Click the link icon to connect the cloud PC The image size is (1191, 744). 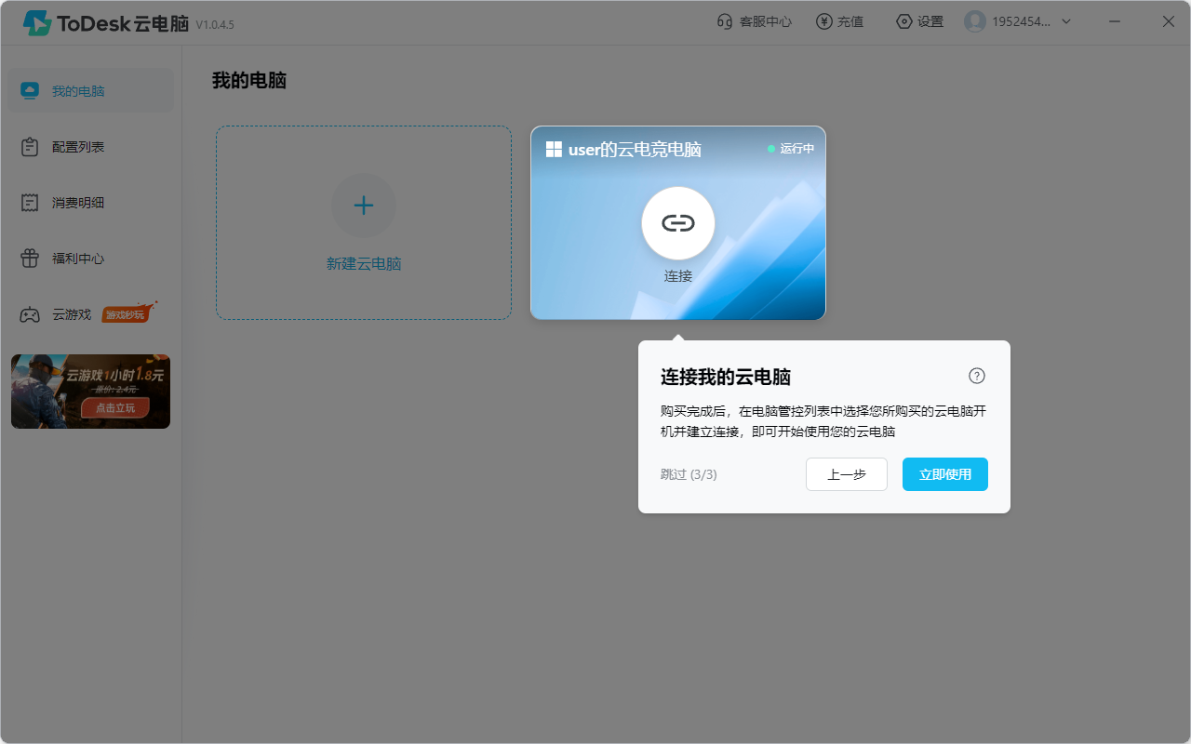677,223
